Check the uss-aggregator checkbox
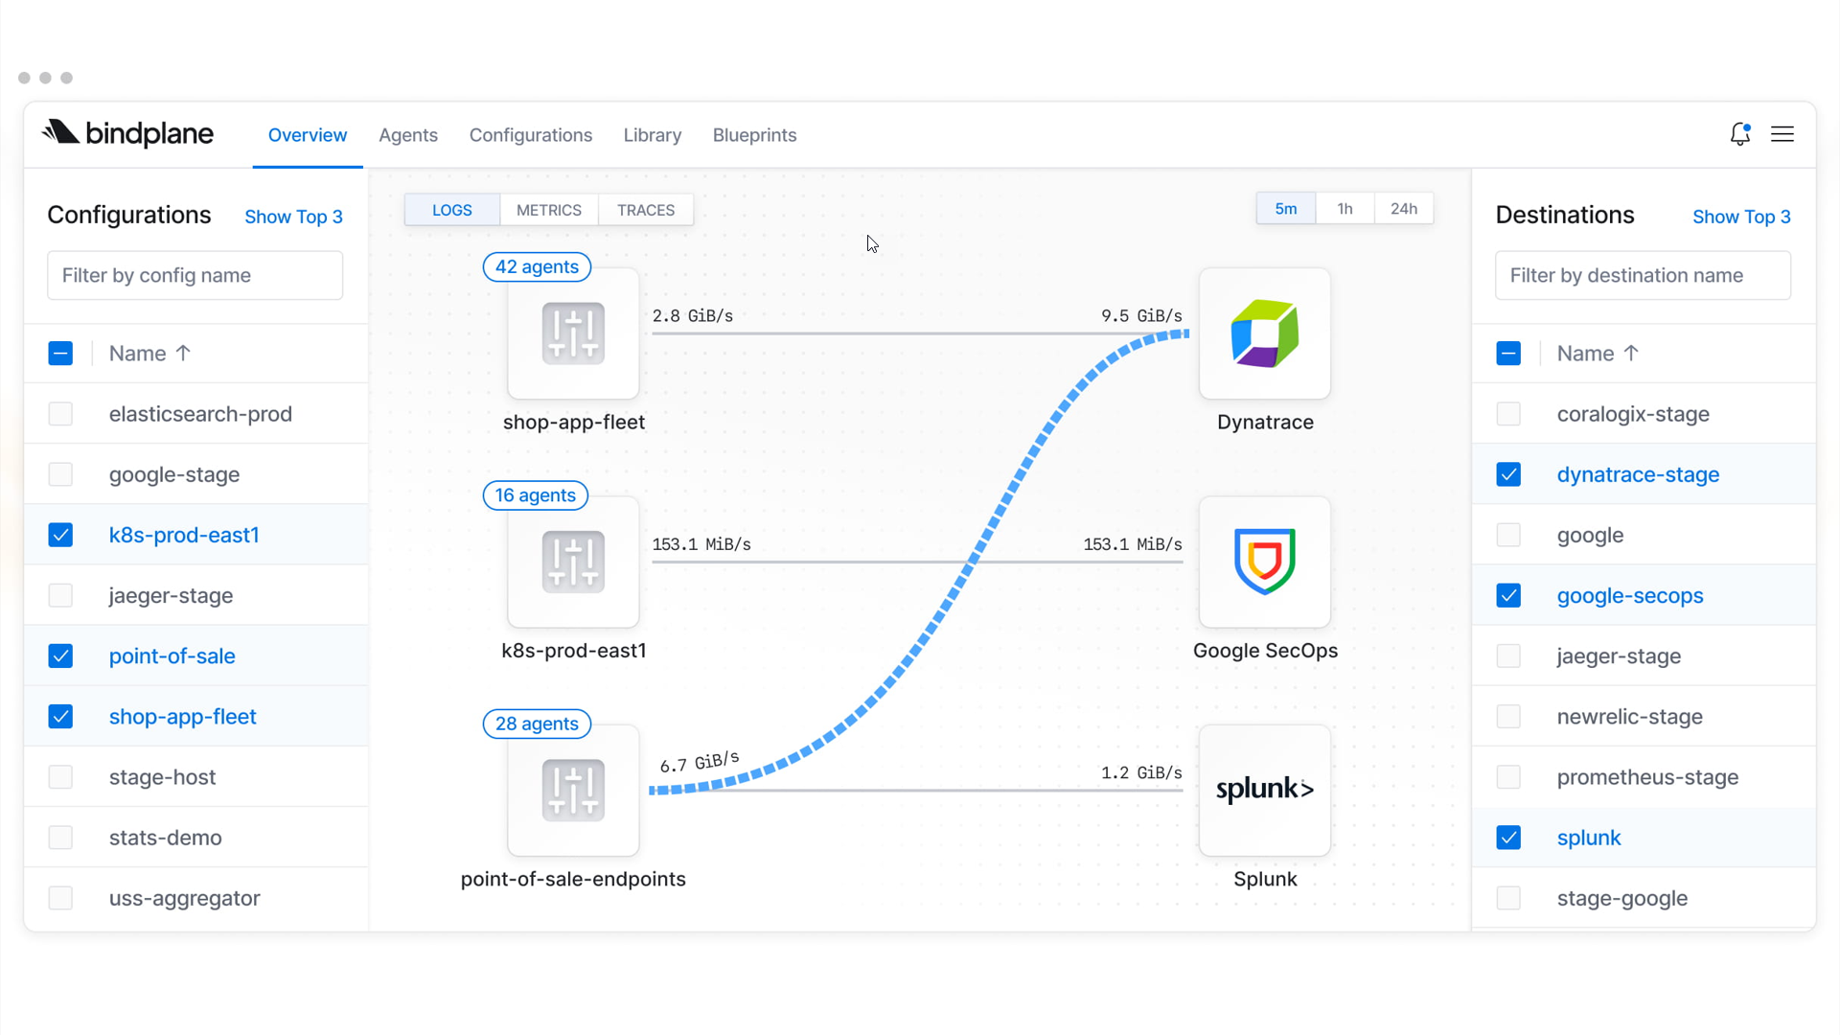The height and width of the screenshot is (1035, 1840). pyautogui.click(x=60, y=898)
